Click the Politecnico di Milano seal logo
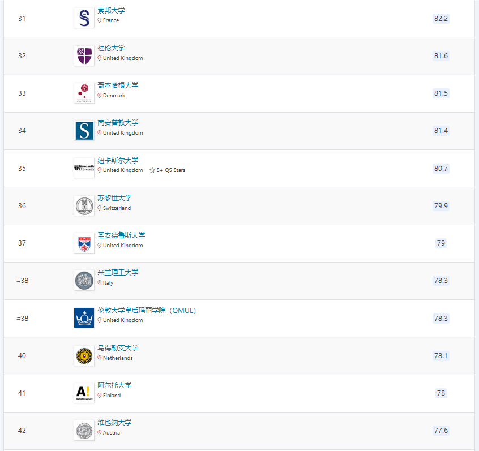Image resolution: width=479 pixels, height=451 pixels. (84, 281)
